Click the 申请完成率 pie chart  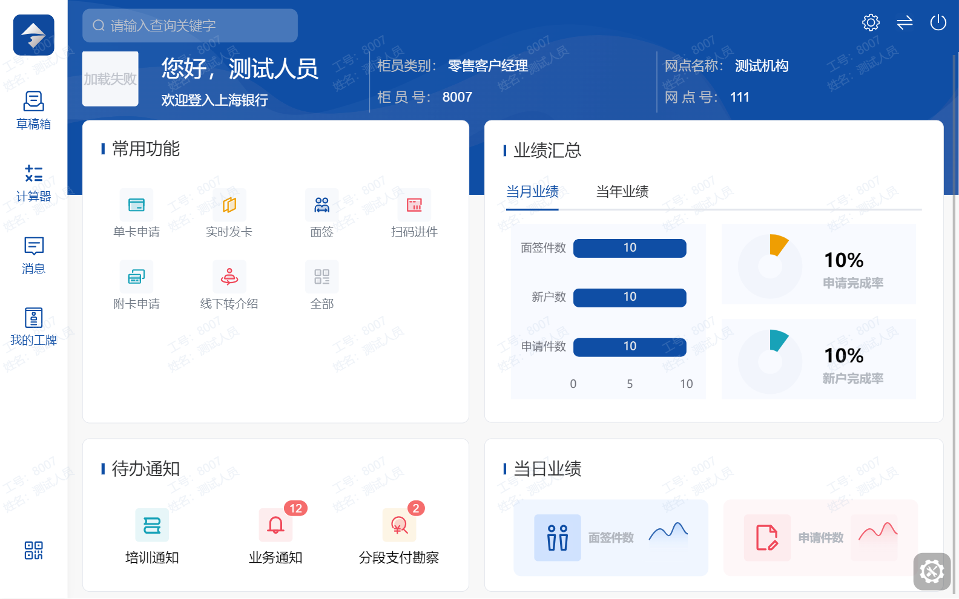[770, 266]
